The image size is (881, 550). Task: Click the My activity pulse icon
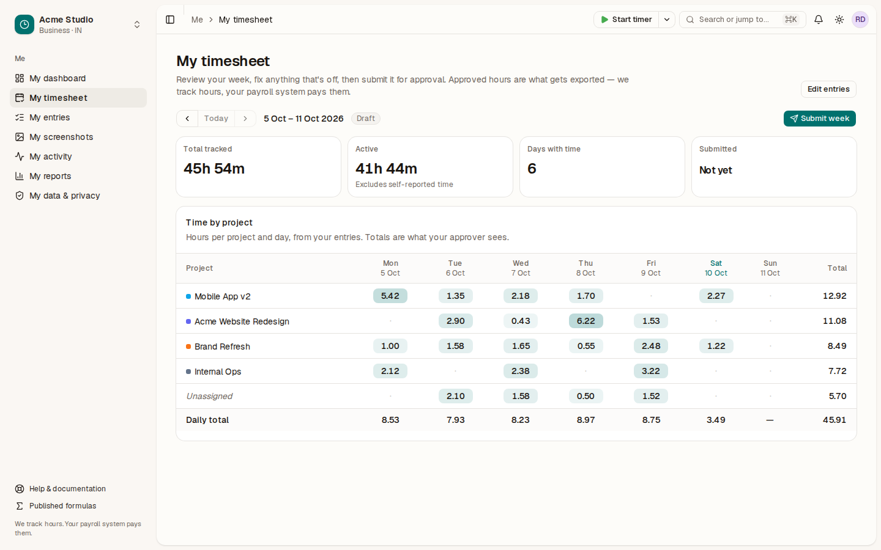click(20, 156)
